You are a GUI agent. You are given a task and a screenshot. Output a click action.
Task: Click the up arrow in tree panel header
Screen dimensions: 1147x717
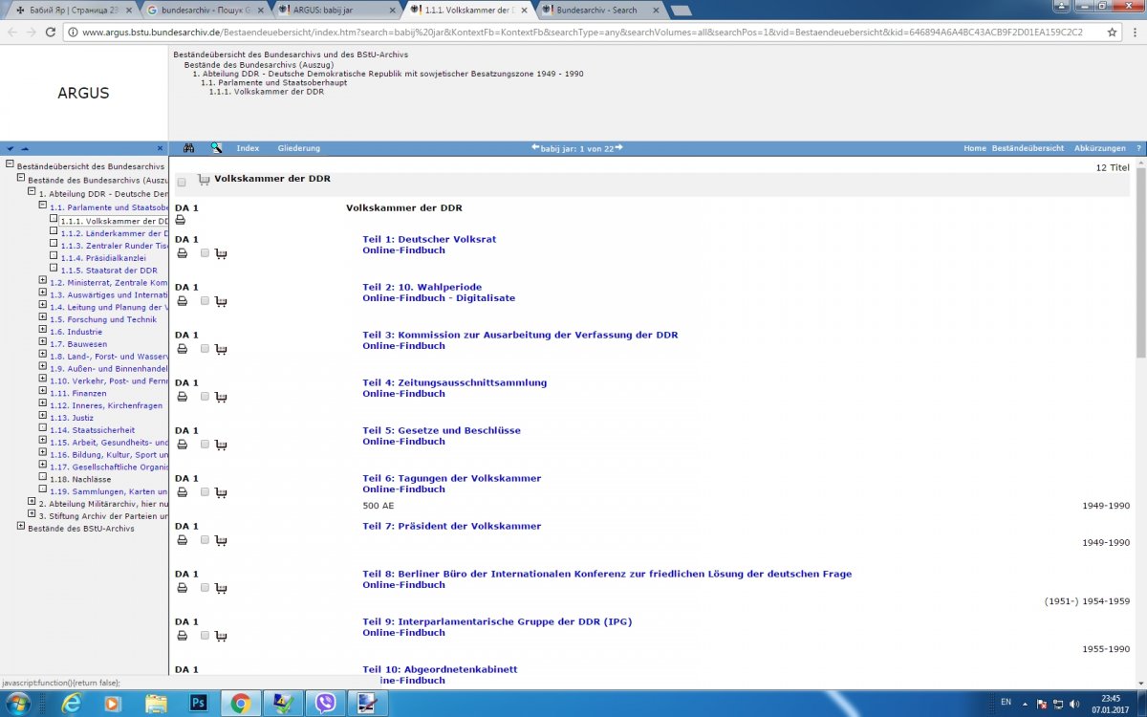tap(25, 148)
